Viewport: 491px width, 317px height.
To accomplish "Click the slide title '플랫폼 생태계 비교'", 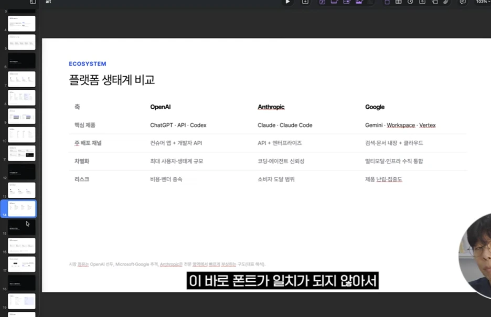I will (x=112, y=80).
